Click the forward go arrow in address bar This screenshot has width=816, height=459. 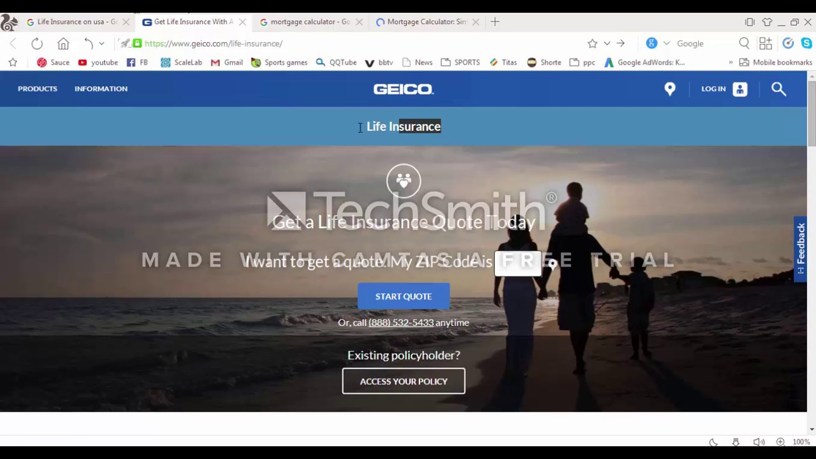[x=620, y=43]
